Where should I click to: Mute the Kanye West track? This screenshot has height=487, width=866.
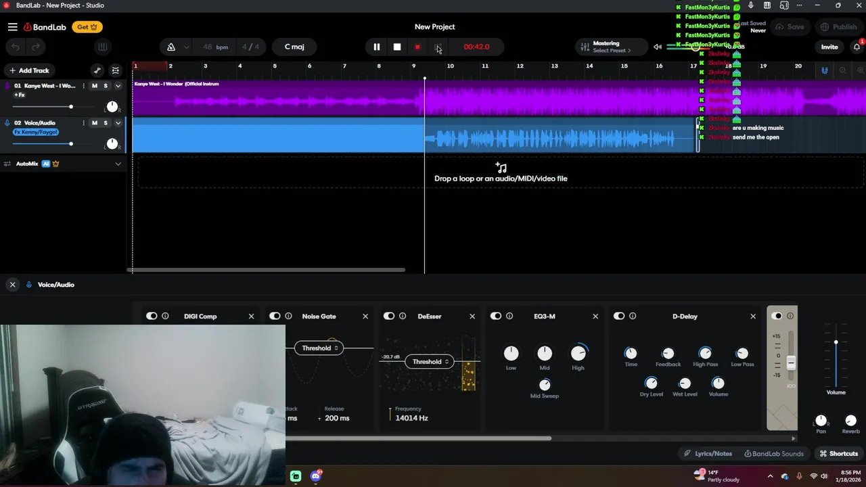(94, 86)
